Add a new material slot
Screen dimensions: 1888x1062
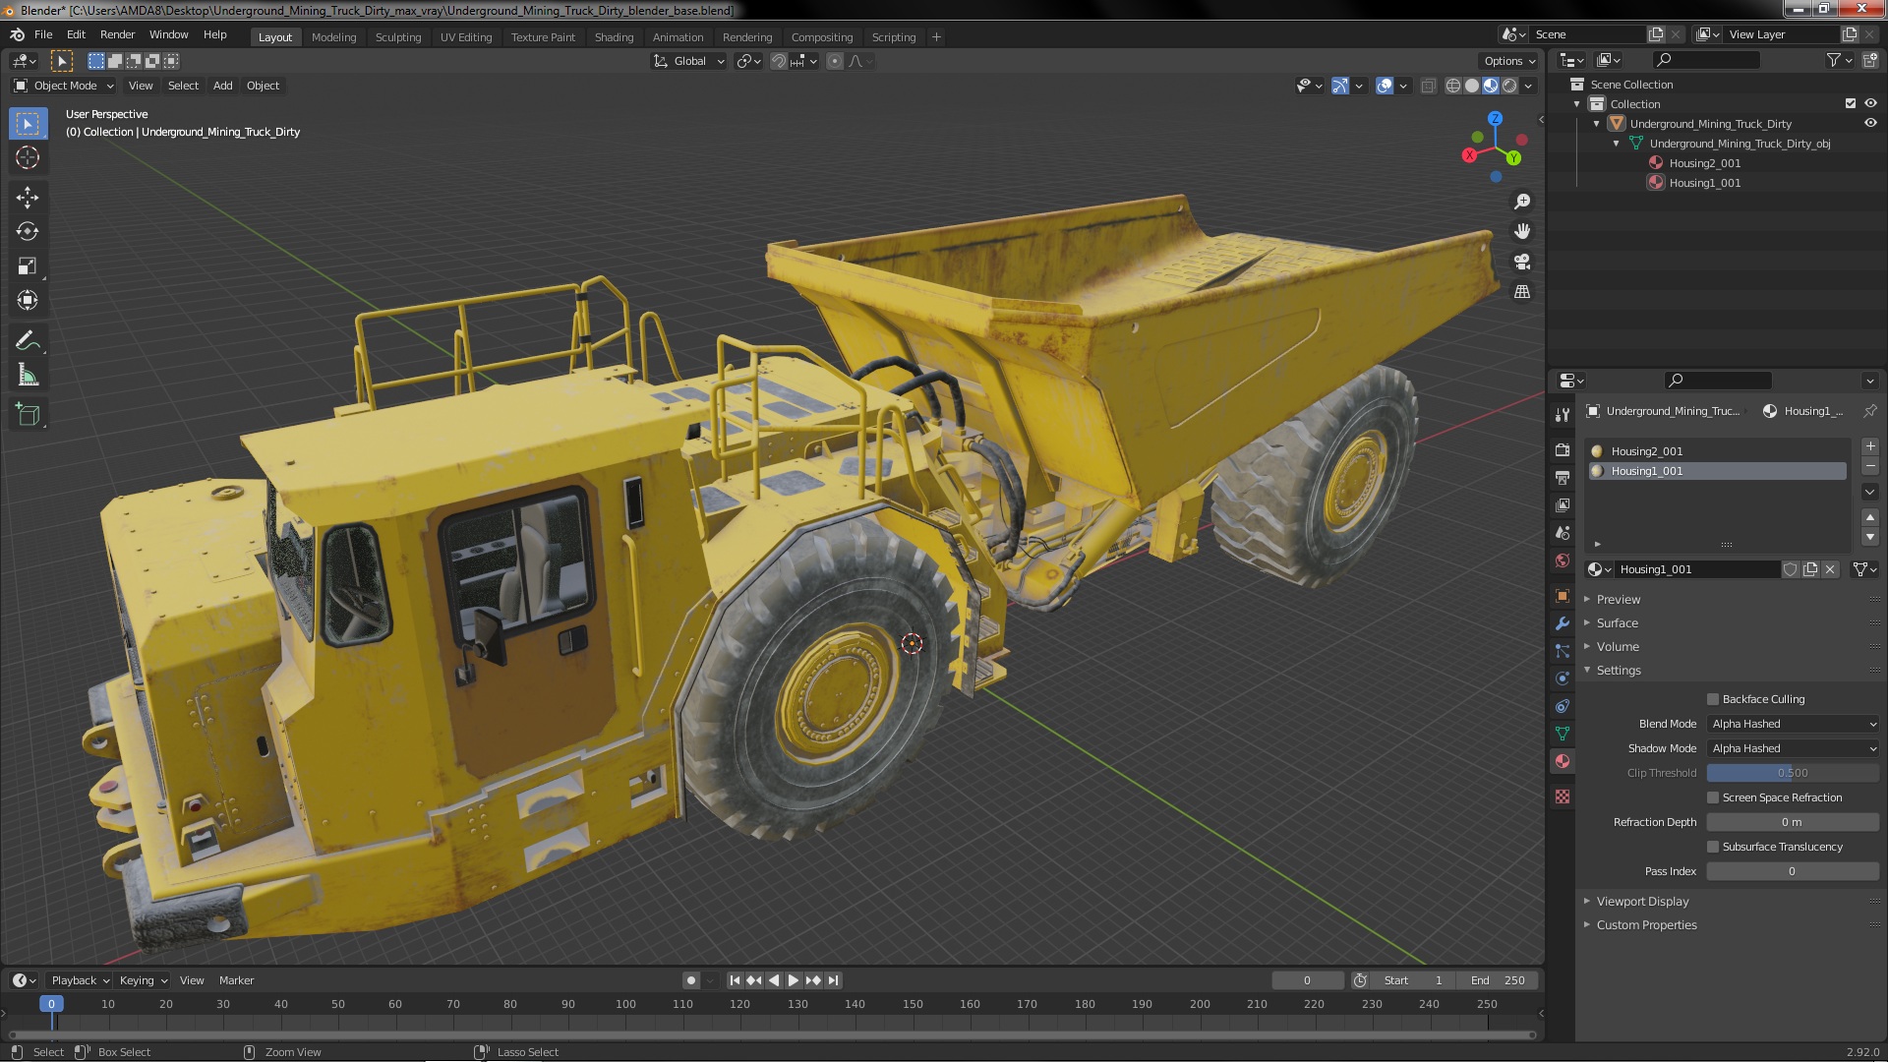(x=1870, y=446)
